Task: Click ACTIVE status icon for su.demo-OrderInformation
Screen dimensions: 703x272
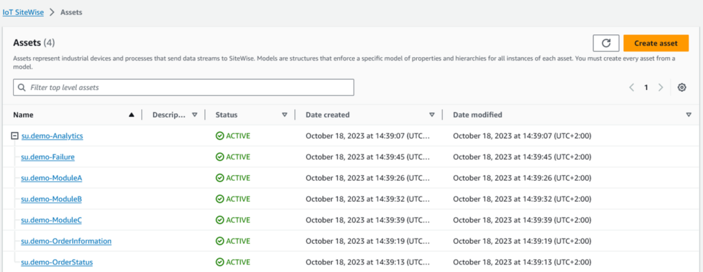Action: (x=220, y=241)
